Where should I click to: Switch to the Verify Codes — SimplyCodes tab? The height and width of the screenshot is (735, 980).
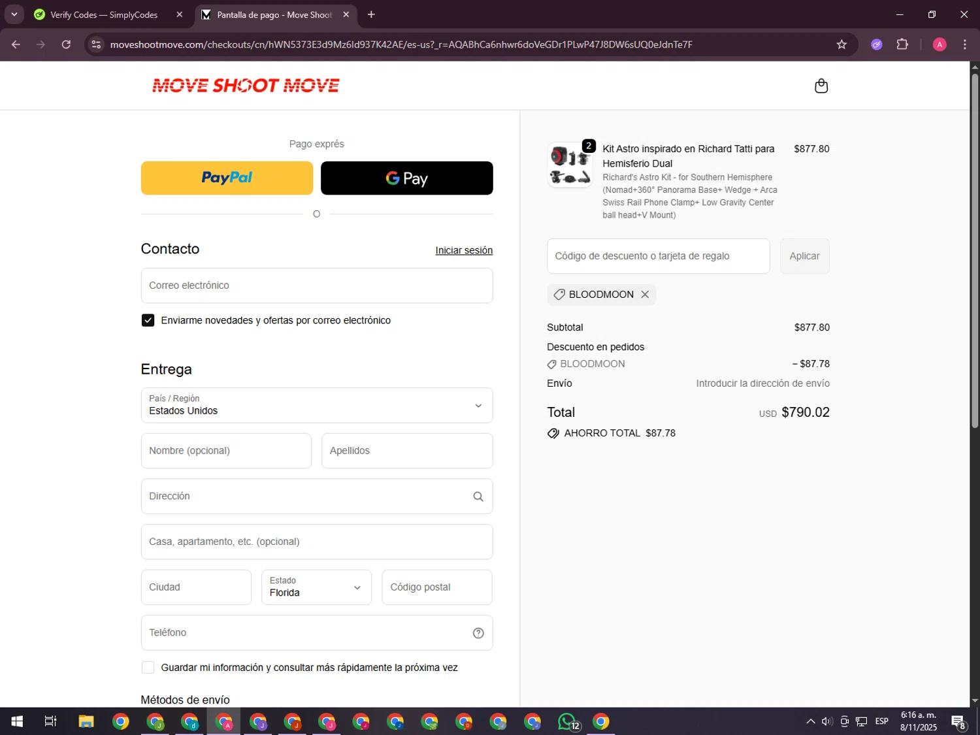104,14
